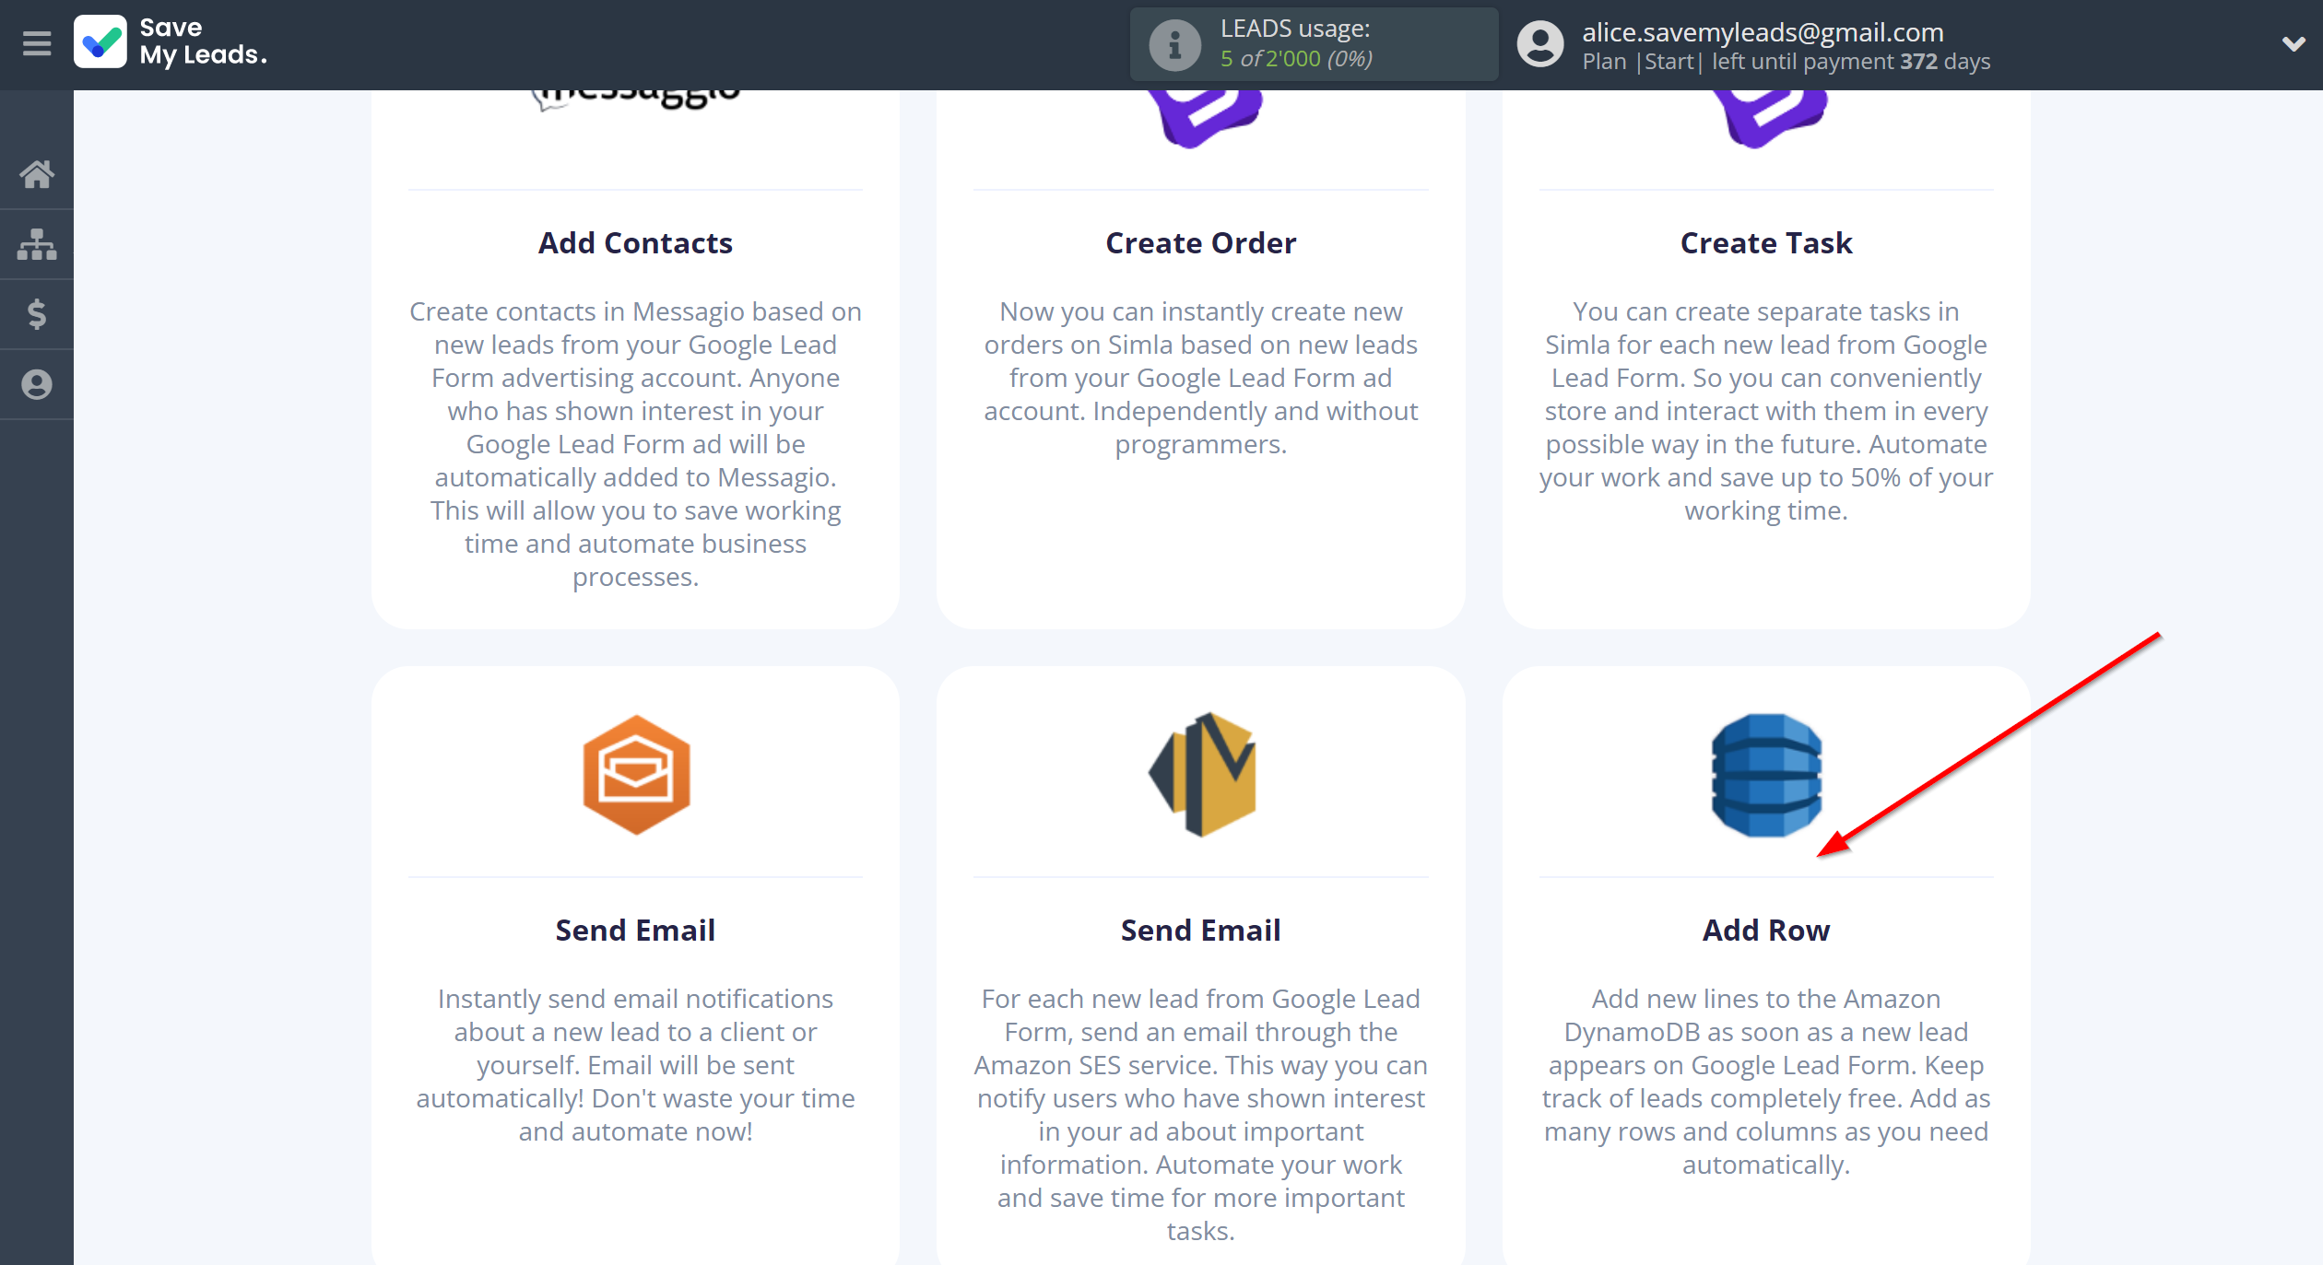Select the Add Row card title
The image size is (2323, 1265).
point(1765,931)
